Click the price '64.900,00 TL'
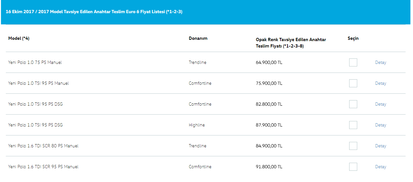 [x=269, y=63]
